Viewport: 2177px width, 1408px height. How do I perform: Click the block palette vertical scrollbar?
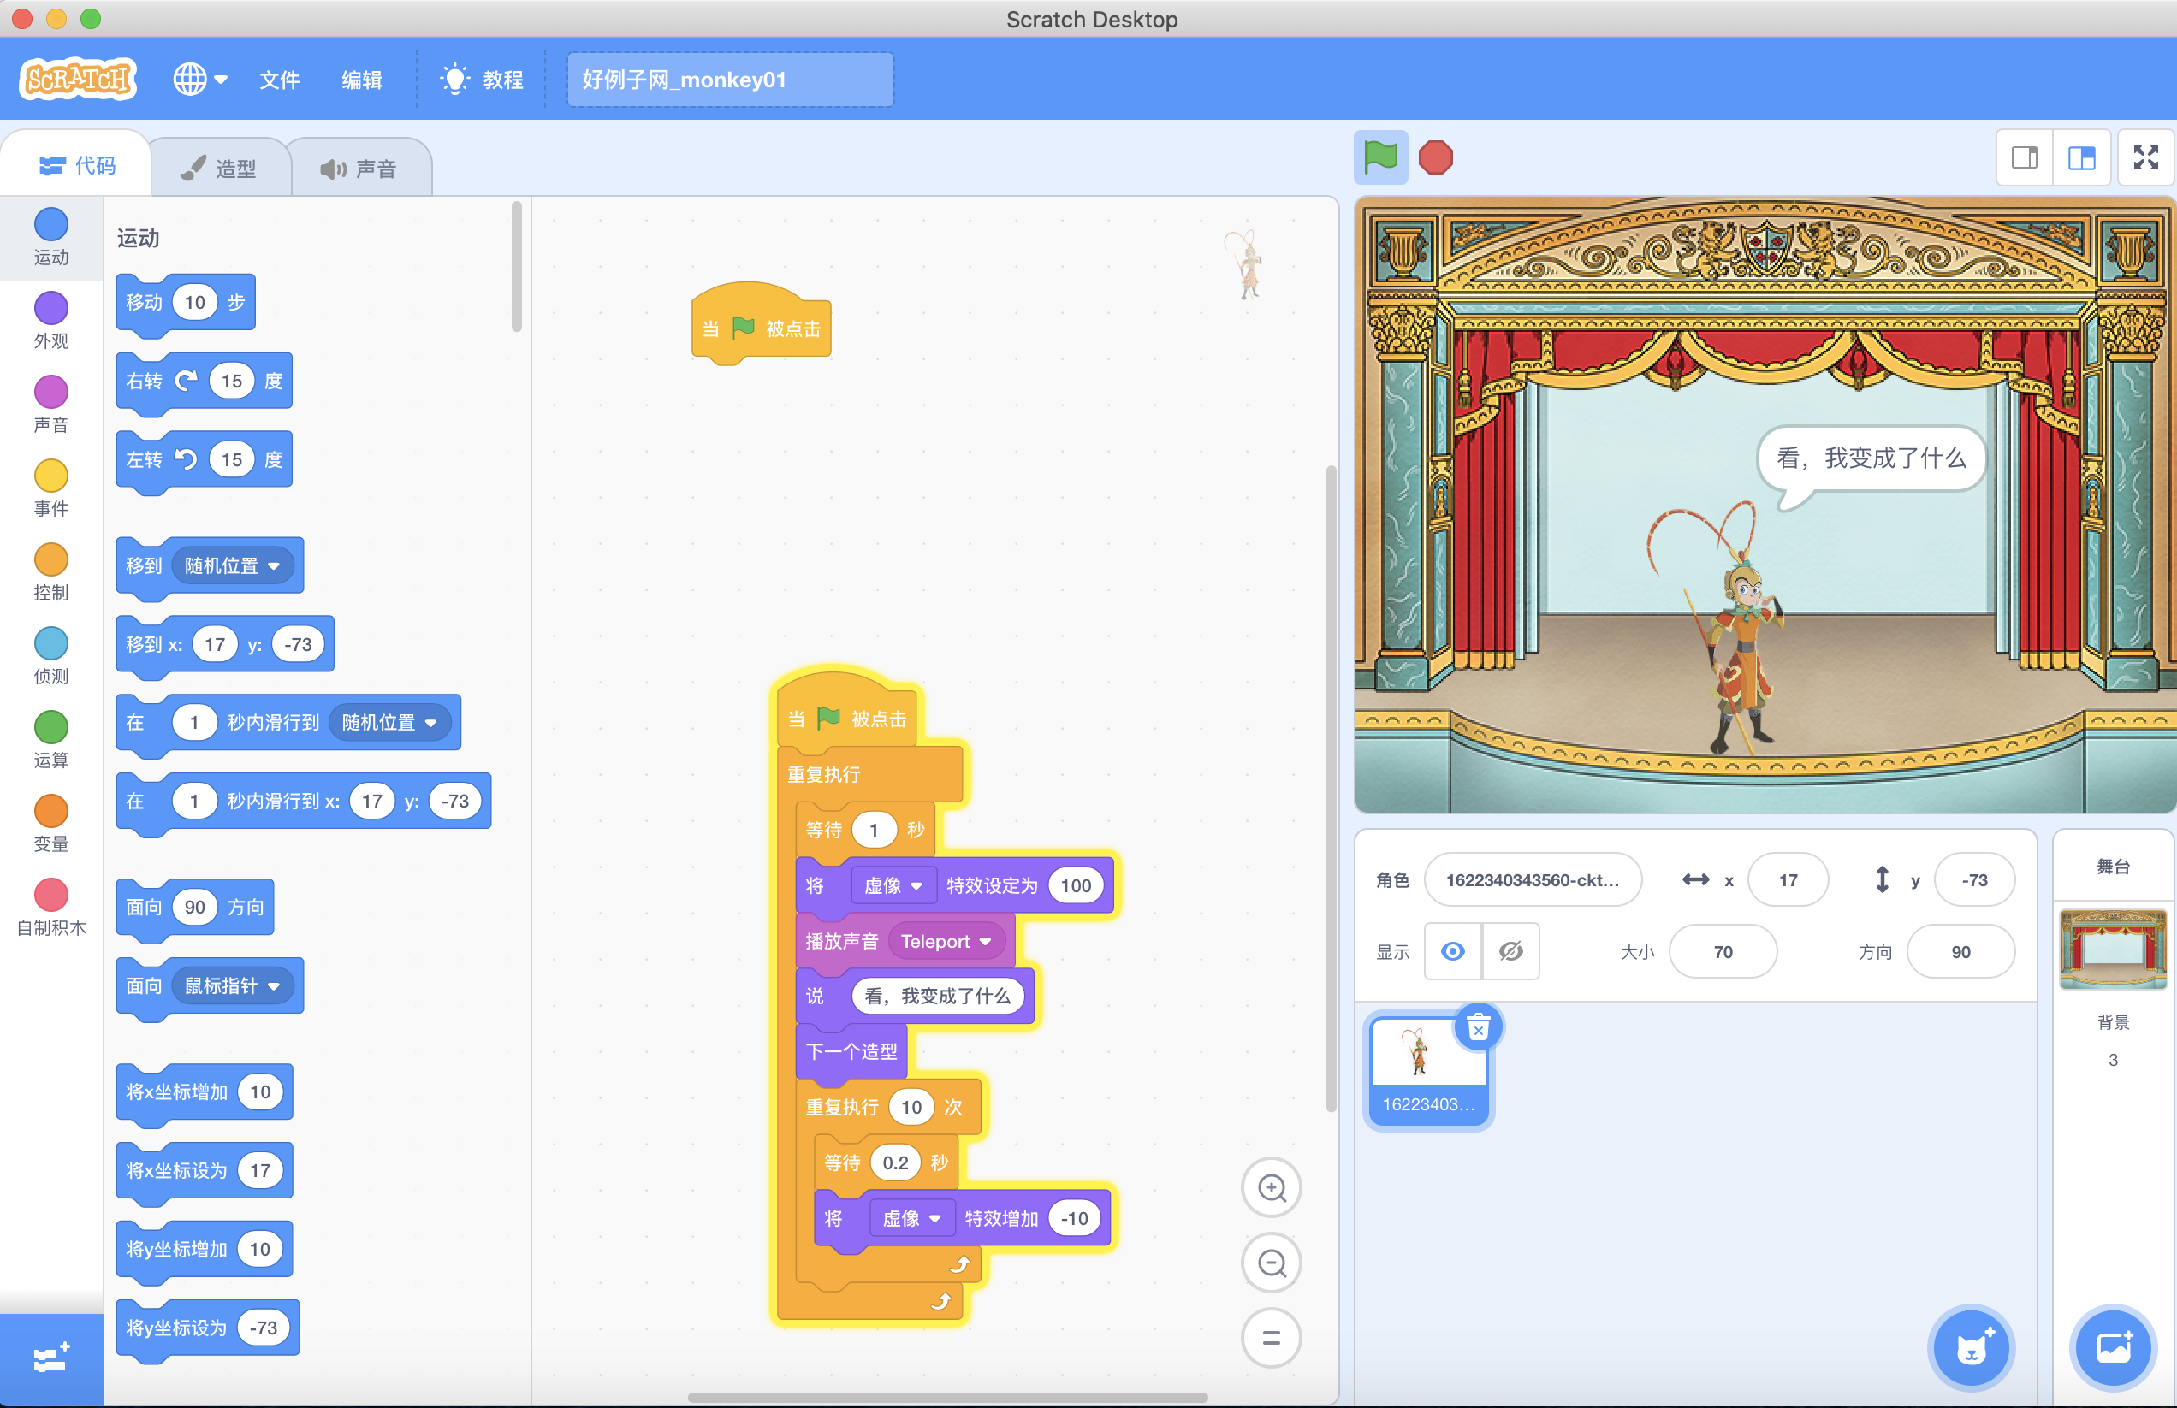(x=517, y=267)
